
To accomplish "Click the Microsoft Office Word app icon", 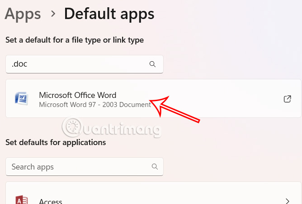I will [x=22, y=98].
